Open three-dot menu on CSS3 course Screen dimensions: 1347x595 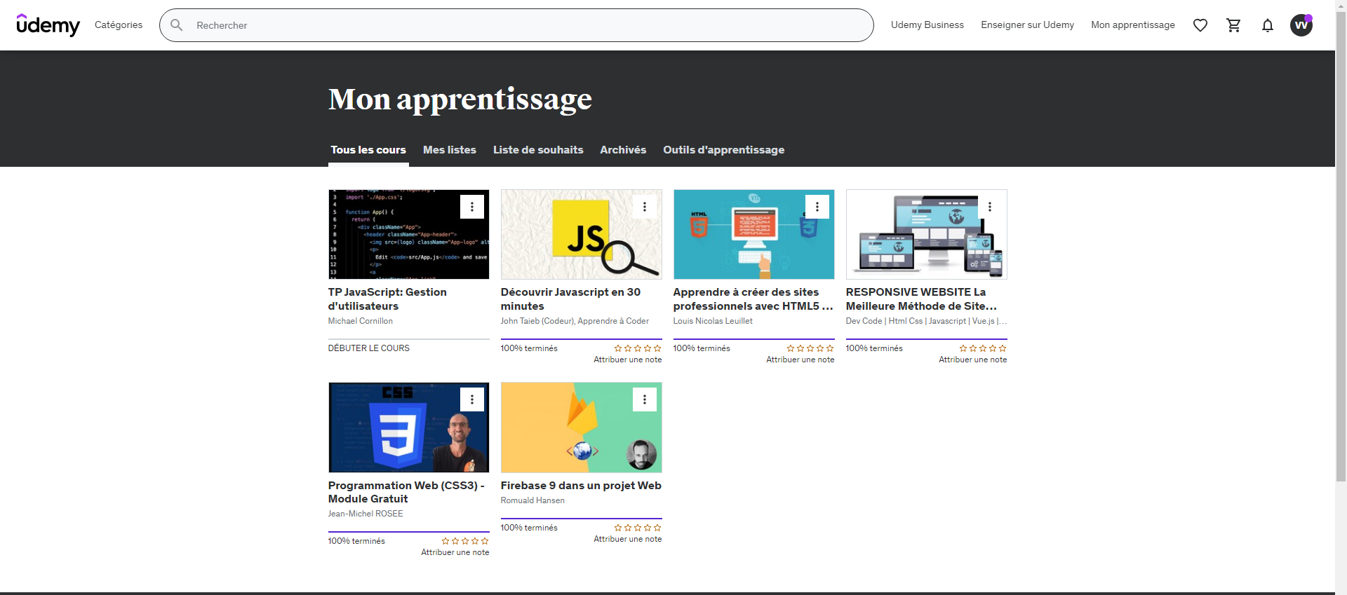(472, 399)
